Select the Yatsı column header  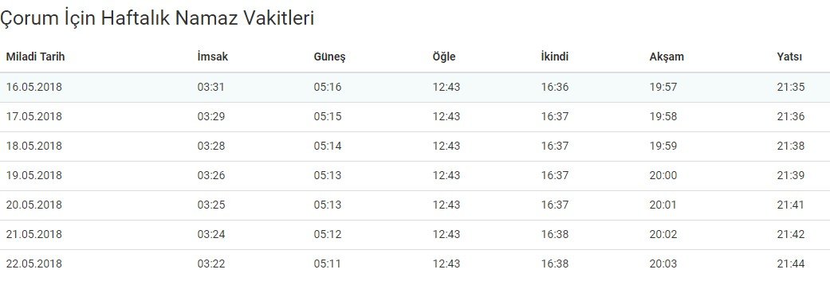tap(789, 57)
